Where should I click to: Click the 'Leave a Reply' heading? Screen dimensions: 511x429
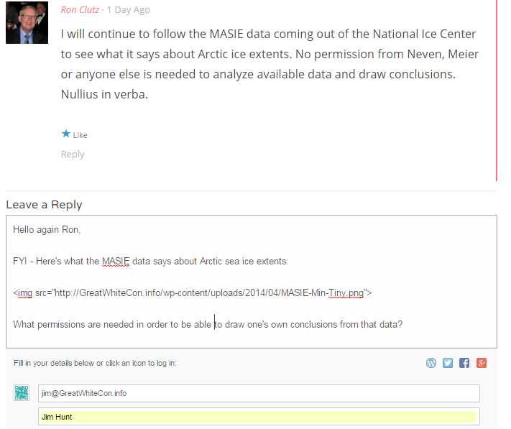[44, 205]
